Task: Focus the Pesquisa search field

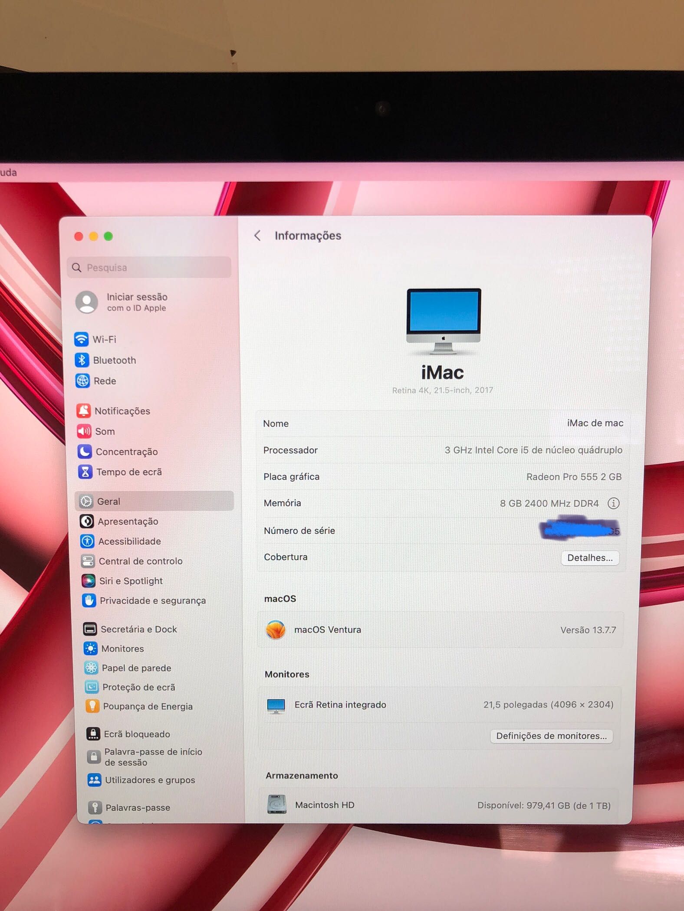Action: click(x=149, y=267)
